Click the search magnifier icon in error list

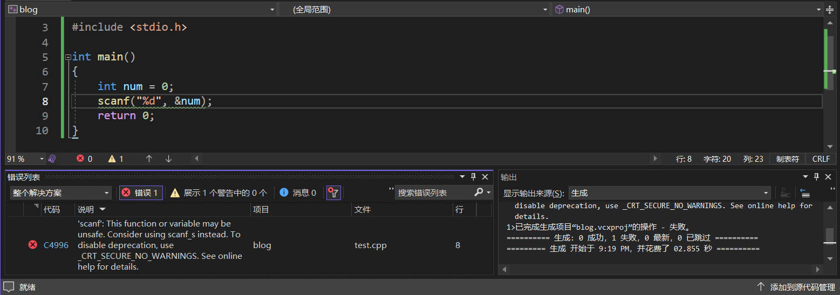pos(479,193)
